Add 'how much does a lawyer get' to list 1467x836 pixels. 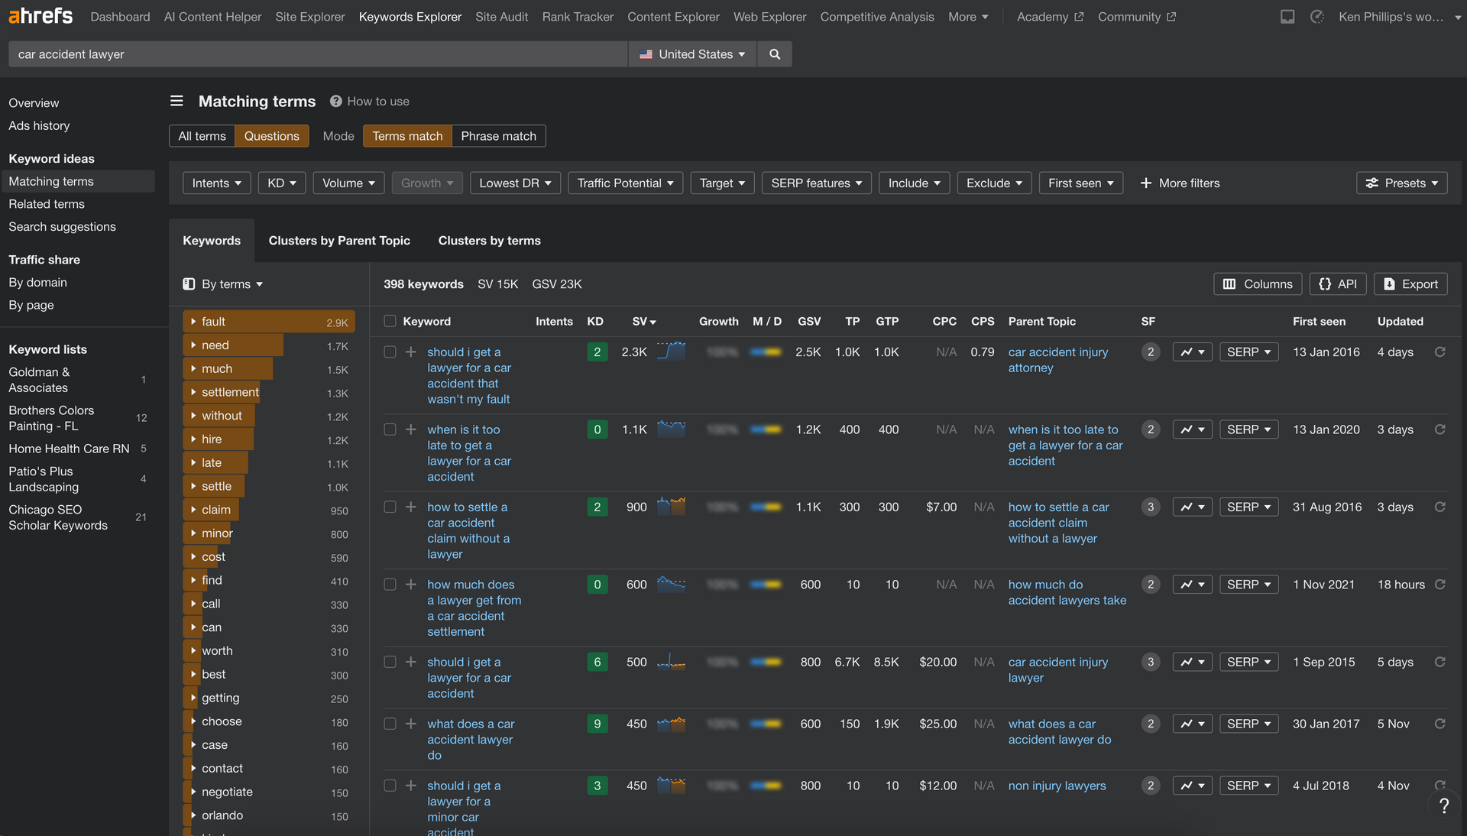411,585
